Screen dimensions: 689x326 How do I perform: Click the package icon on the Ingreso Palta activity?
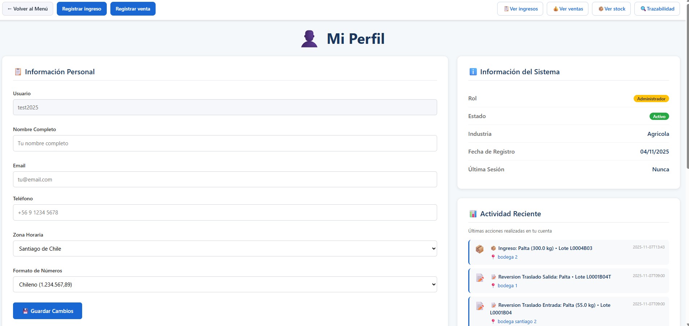[x=480, y=250]
